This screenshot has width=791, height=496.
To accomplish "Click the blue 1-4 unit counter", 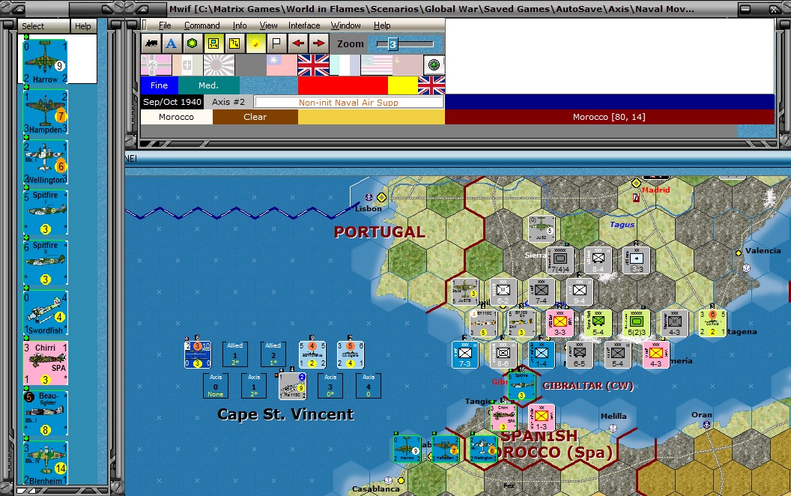I will 542,354.
